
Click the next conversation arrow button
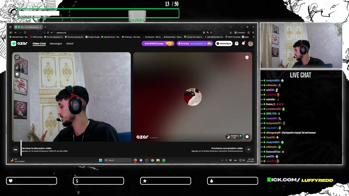(x=248, y=149)
